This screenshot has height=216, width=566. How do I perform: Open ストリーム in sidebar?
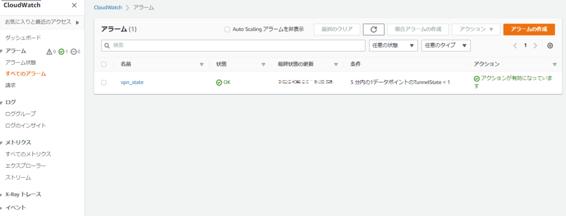(x=18, y=177)
